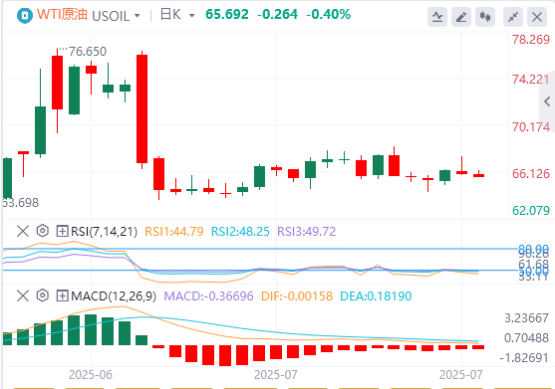Click the tall red candle after 76.650 high
This screenshot has height=389, width=555.
tap(141, 108)
